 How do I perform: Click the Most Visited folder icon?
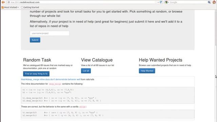coord(2,7)
